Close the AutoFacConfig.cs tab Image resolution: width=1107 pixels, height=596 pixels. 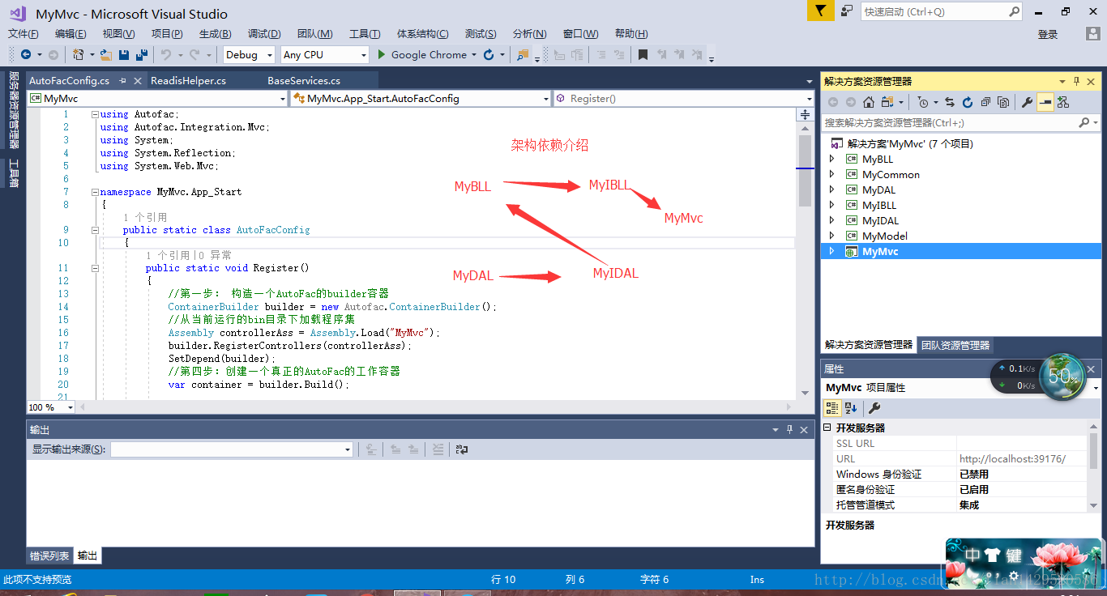(x=137, y=81)
